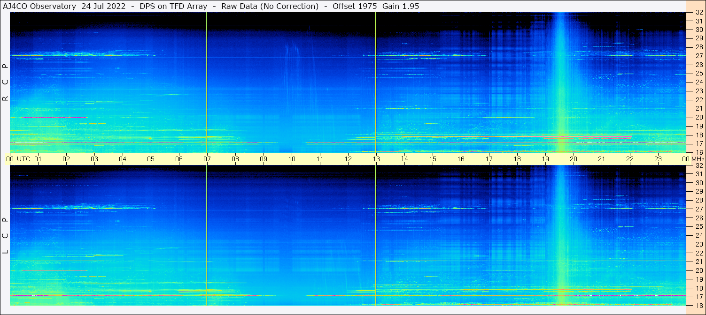Screen dimensions: 706x315
Task: Click the 02 hour time label
Action: click(x=66, y=159)
